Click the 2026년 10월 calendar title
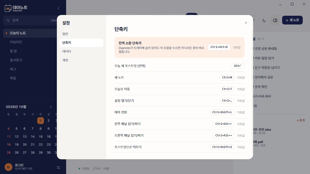This screenshot has width=310, height=174. pyautogui.click(x=16, y=107)
